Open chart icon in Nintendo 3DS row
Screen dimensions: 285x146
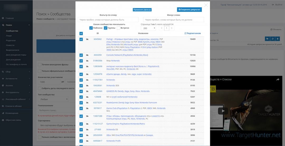(87, 86)
